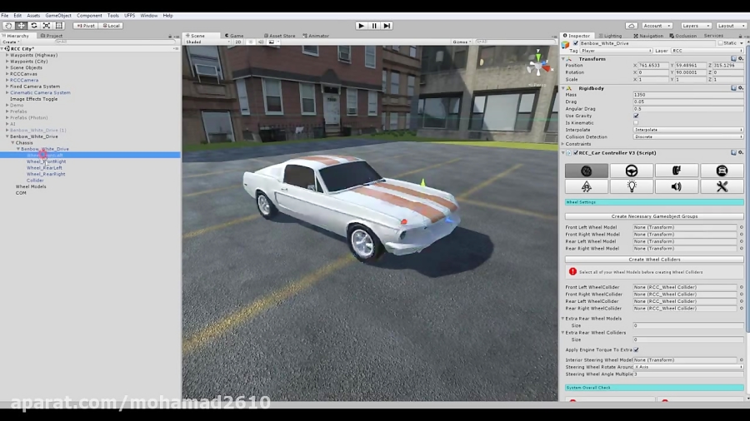Toggle 2D scene view mode

click(238, 42)
